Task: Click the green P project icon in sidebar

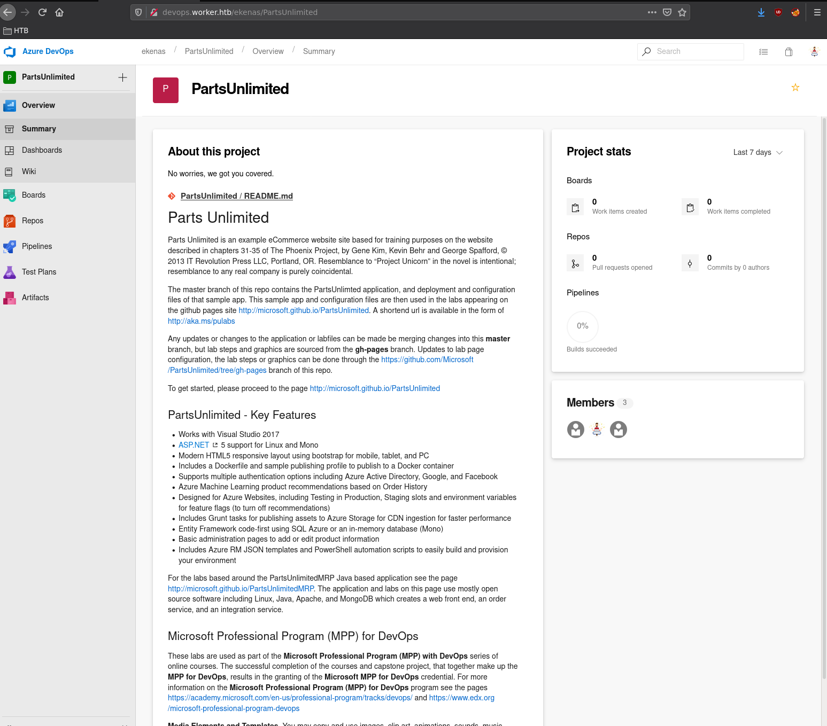Action: 9,77
